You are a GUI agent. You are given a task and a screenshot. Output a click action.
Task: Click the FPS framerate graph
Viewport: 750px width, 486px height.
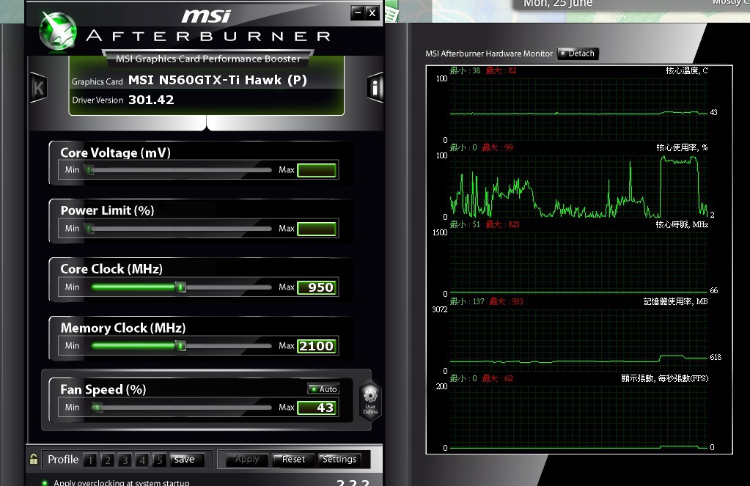point(578,417)
